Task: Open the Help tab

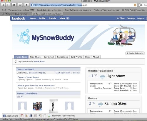Action: [x=87, y=57]
